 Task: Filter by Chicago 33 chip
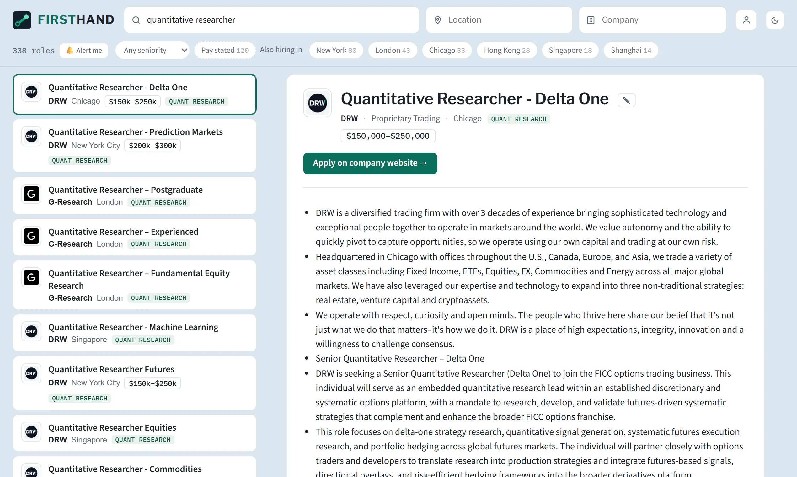coord(447,50)
